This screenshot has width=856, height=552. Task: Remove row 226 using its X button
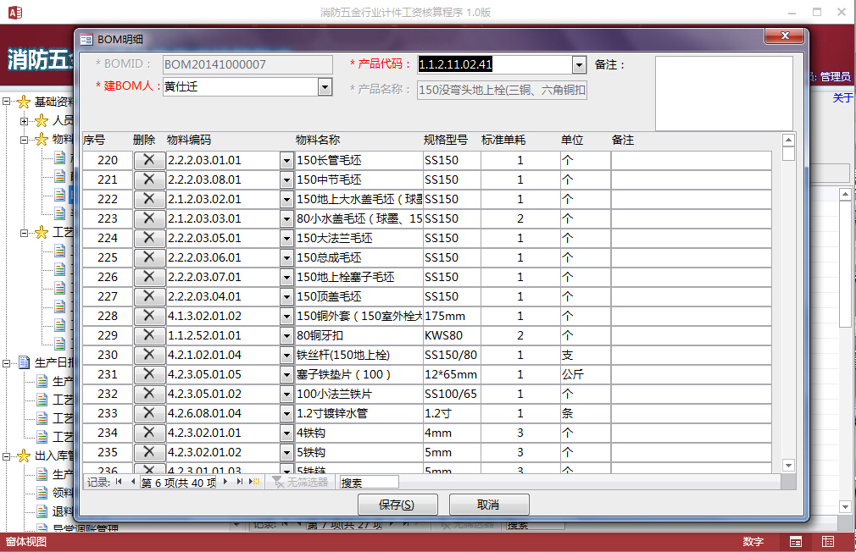click(149, 277)
